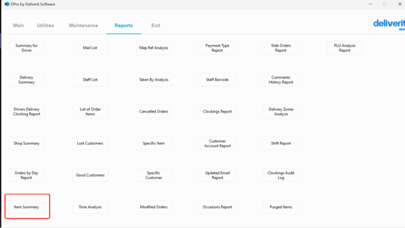Image resolution: width=405 pixels, height=228 pixels.
Task: View the Staff List
Action: [90, 80]
